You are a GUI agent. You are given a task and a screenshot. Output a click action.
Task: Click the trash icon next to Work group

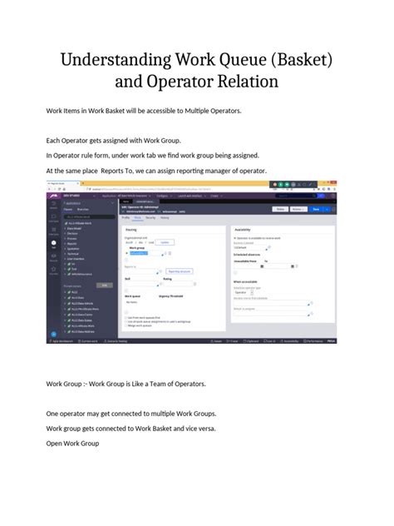coord(170,253)
